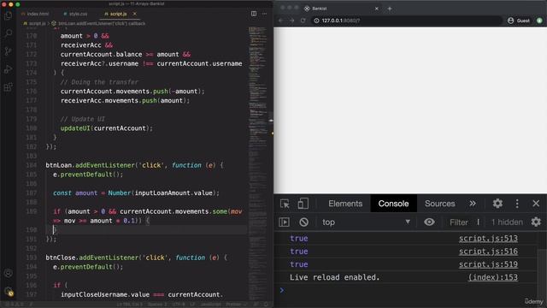Expand more DevTools tabs chevron
The width and height of the screenshot is (547, 308).
click(473, 204)
